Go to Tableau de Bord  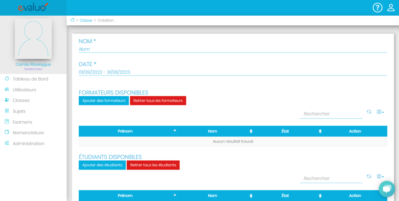tap(30, 79)
